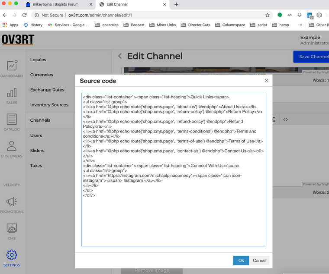Open the Catalog section
The width and height of the screenshot is (329, 274).
pos(12,123)
